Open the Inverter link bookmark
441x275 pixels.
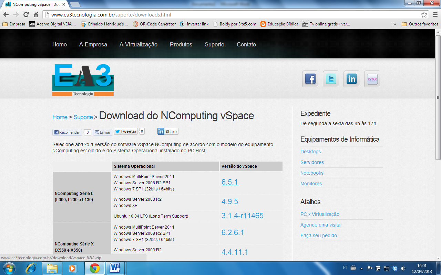194,24
